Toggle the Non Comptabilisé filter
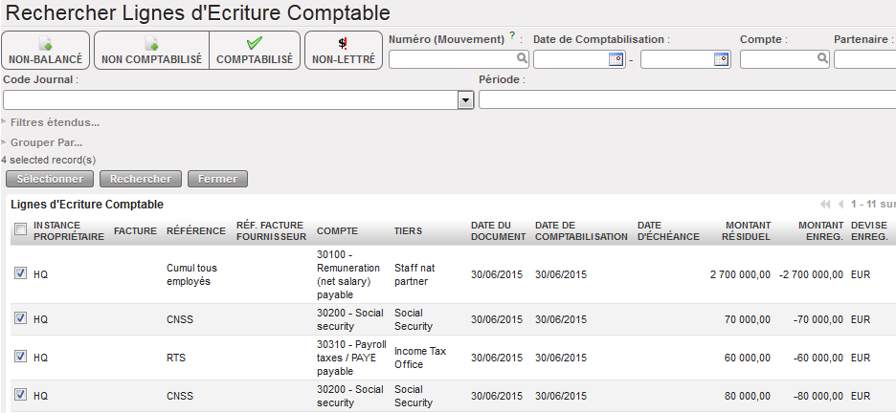The height and width of the screenshot is (413, 896). tap(151, 50)
